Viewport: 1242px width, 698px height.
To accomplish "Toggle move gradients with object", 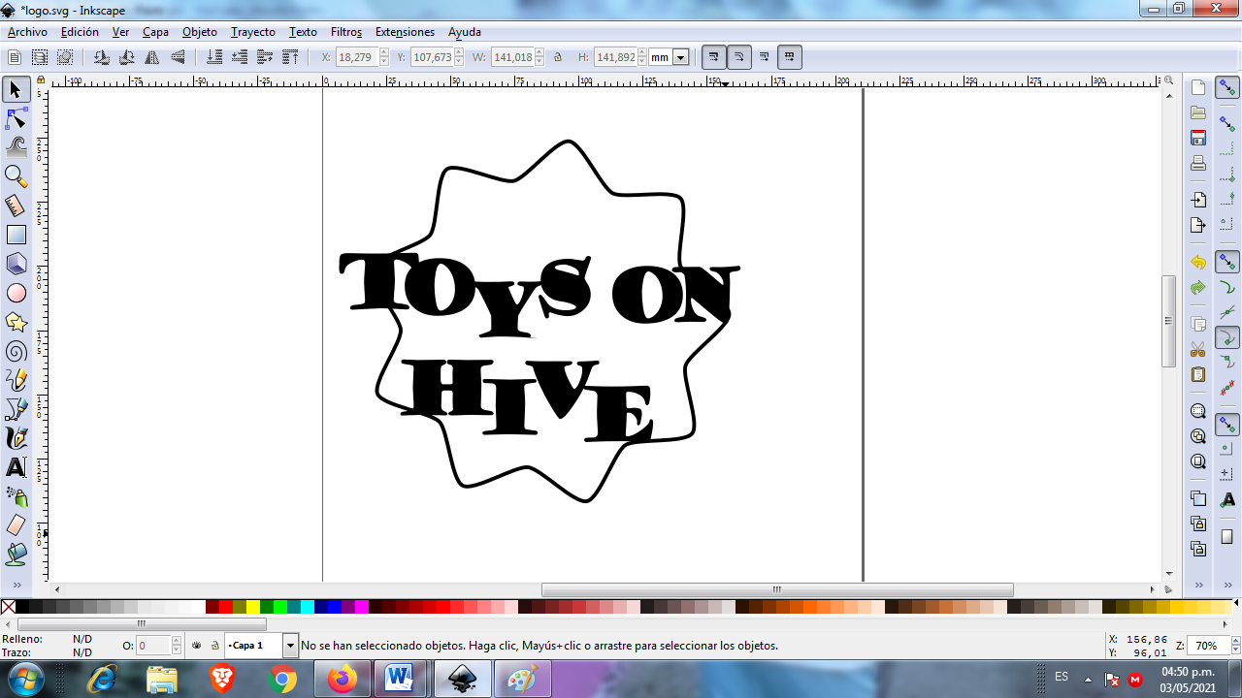I will point(765,57).
